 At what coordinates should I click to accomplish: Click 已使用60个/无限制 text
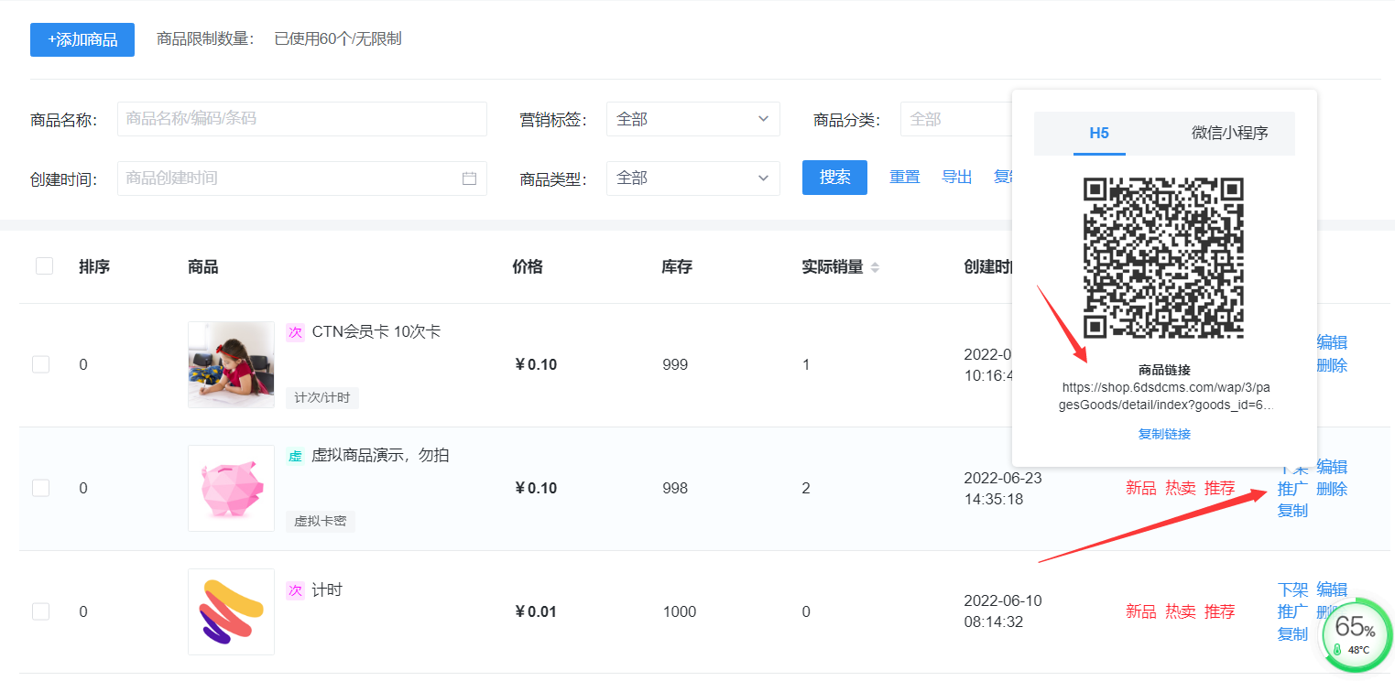338,39
